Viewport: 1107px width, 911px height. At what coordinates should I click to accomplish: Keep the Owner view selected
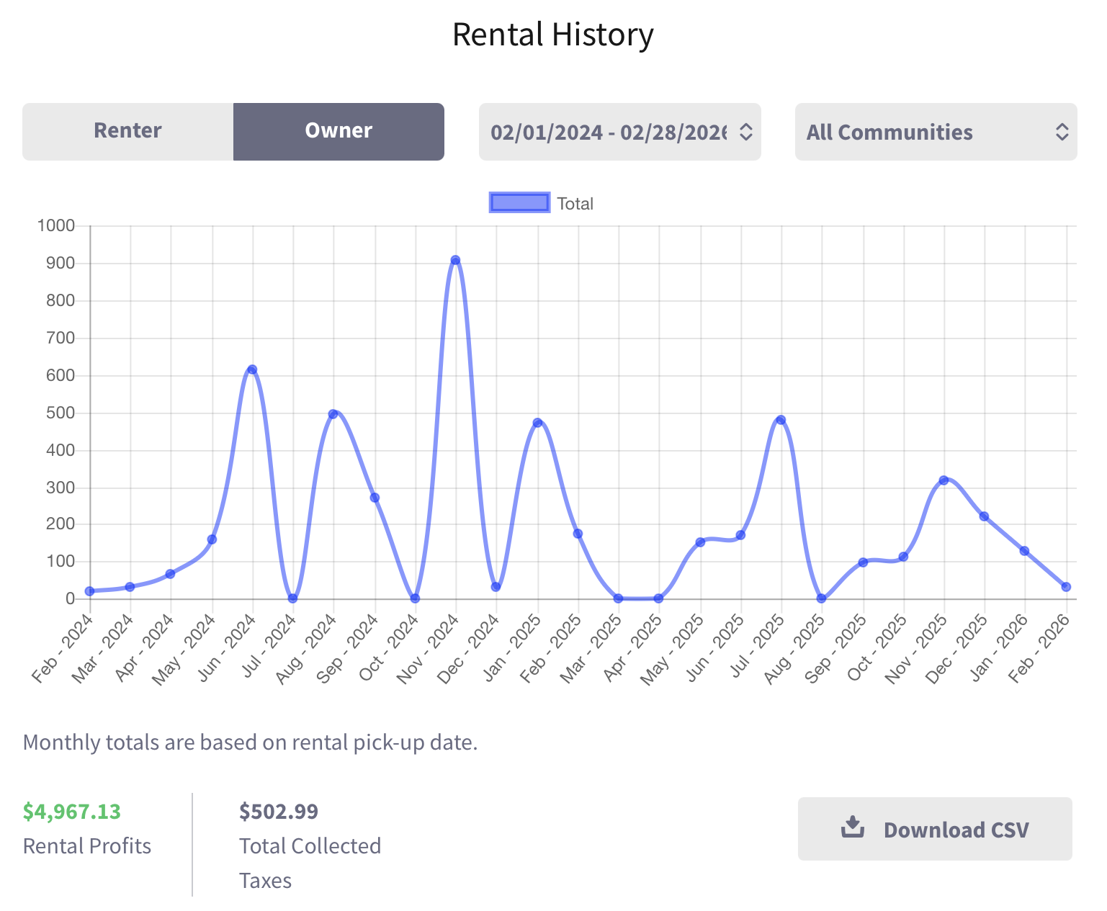(x=339, y=130)
